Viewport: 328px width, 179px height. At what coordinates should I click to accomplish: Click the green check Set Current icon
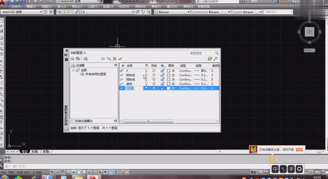tap(120, 59)
